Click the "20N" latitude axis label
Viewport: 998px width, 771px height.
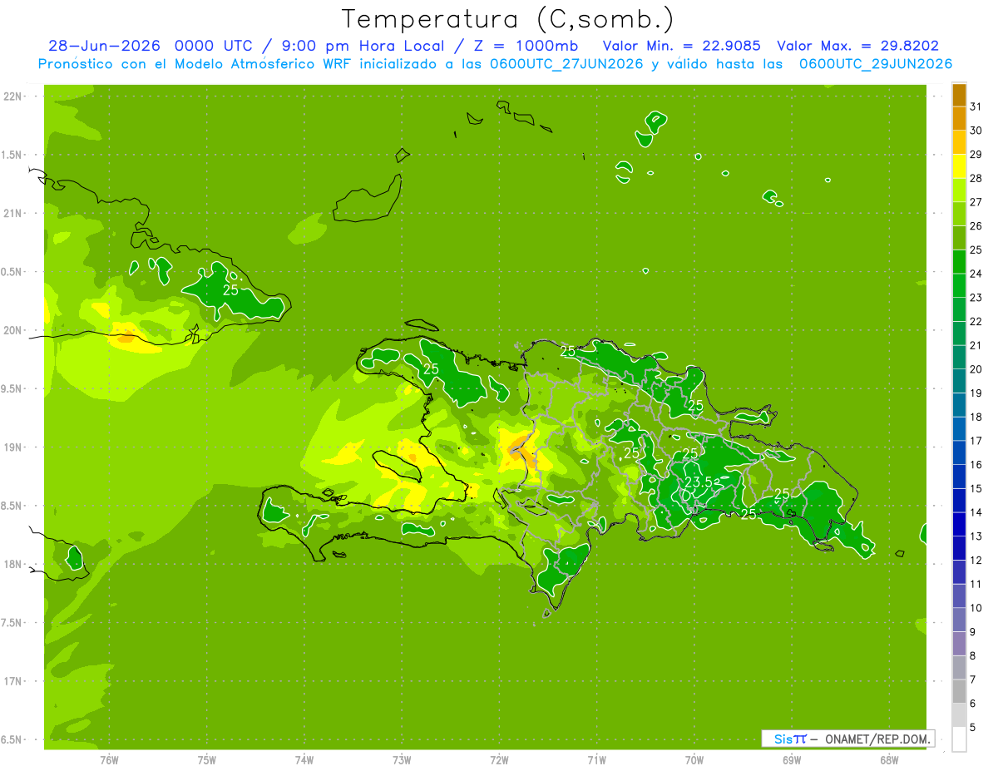click(x=14, y=330)
